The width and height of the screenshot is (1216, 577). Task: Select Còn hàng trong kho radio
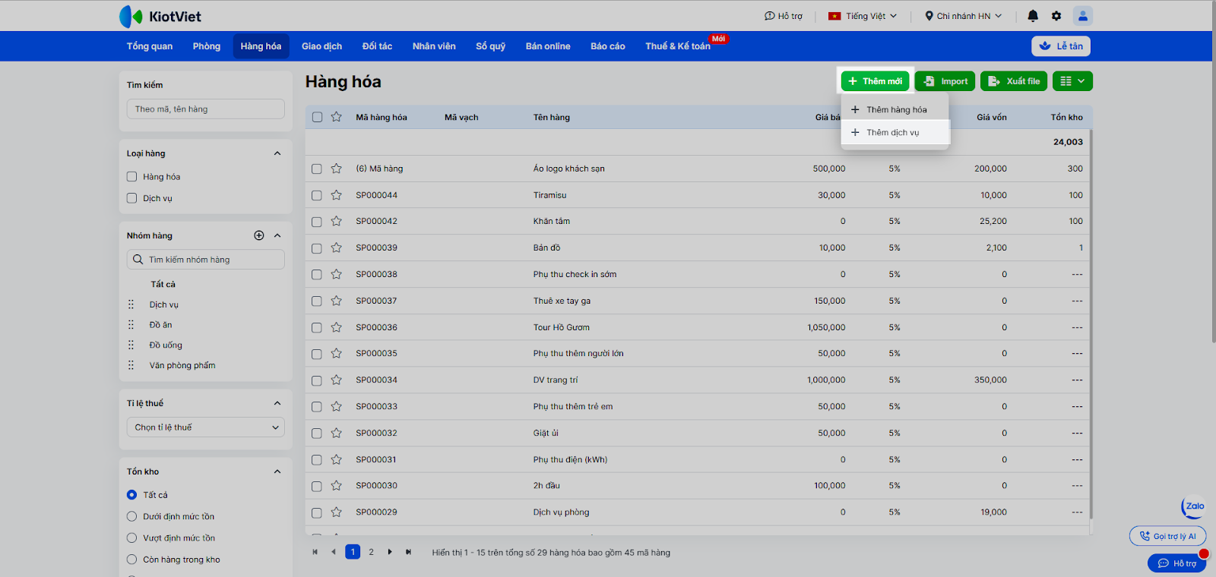pos(131,560)
